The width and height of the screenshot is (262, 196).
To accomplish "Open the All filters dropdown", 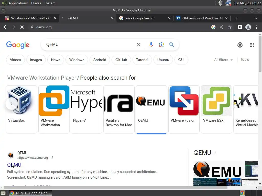I will 223,60.
